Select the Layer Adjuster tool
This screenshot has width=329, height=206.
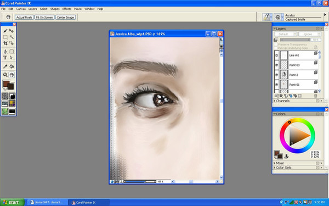click(x=12, y=31)
